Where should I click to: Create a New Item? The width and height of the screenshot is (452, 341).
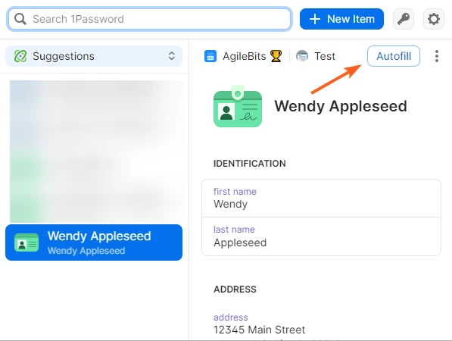tap(341, 19)
